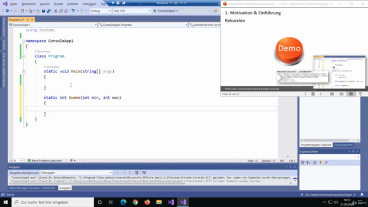This screenshot has height=207, width=368.
Task: Click the Visual Studio logo icon
Action: [x=5, y=4]
